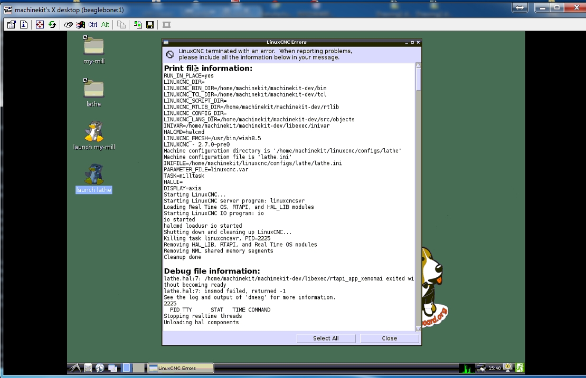This screenshot has width=586, height=378.
Task: Click the 'Debug file information:' heading
Action: (212, 271)
